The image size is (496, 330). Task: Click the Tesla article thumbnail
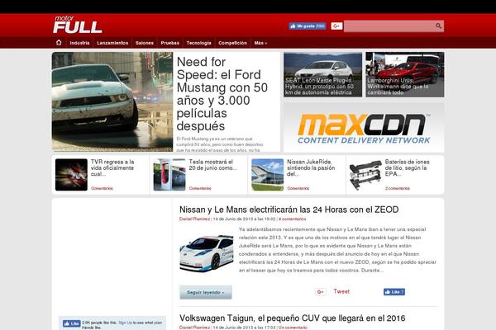pyautogui.click(x=169, y=175)
